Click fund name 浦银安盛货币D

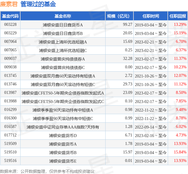point(63,135)
